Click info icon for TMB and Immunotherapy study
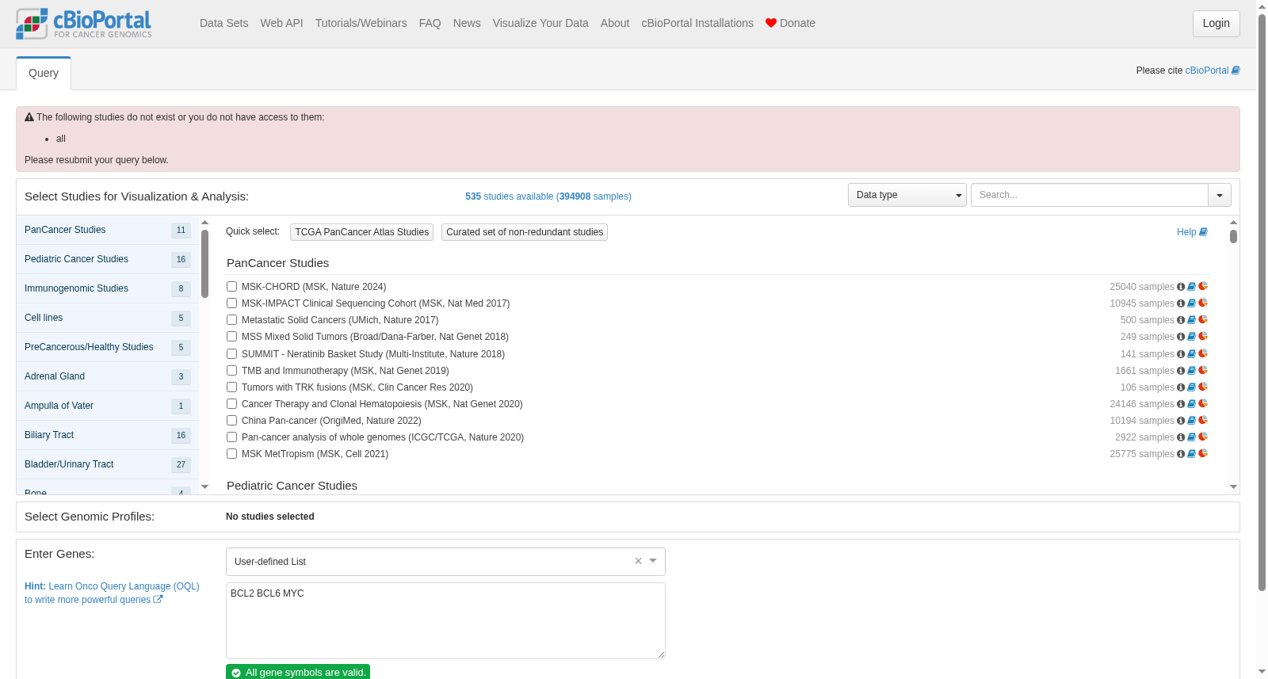Image resolution: width=1268 pixels, height=679 pixels. (1181, 371)
